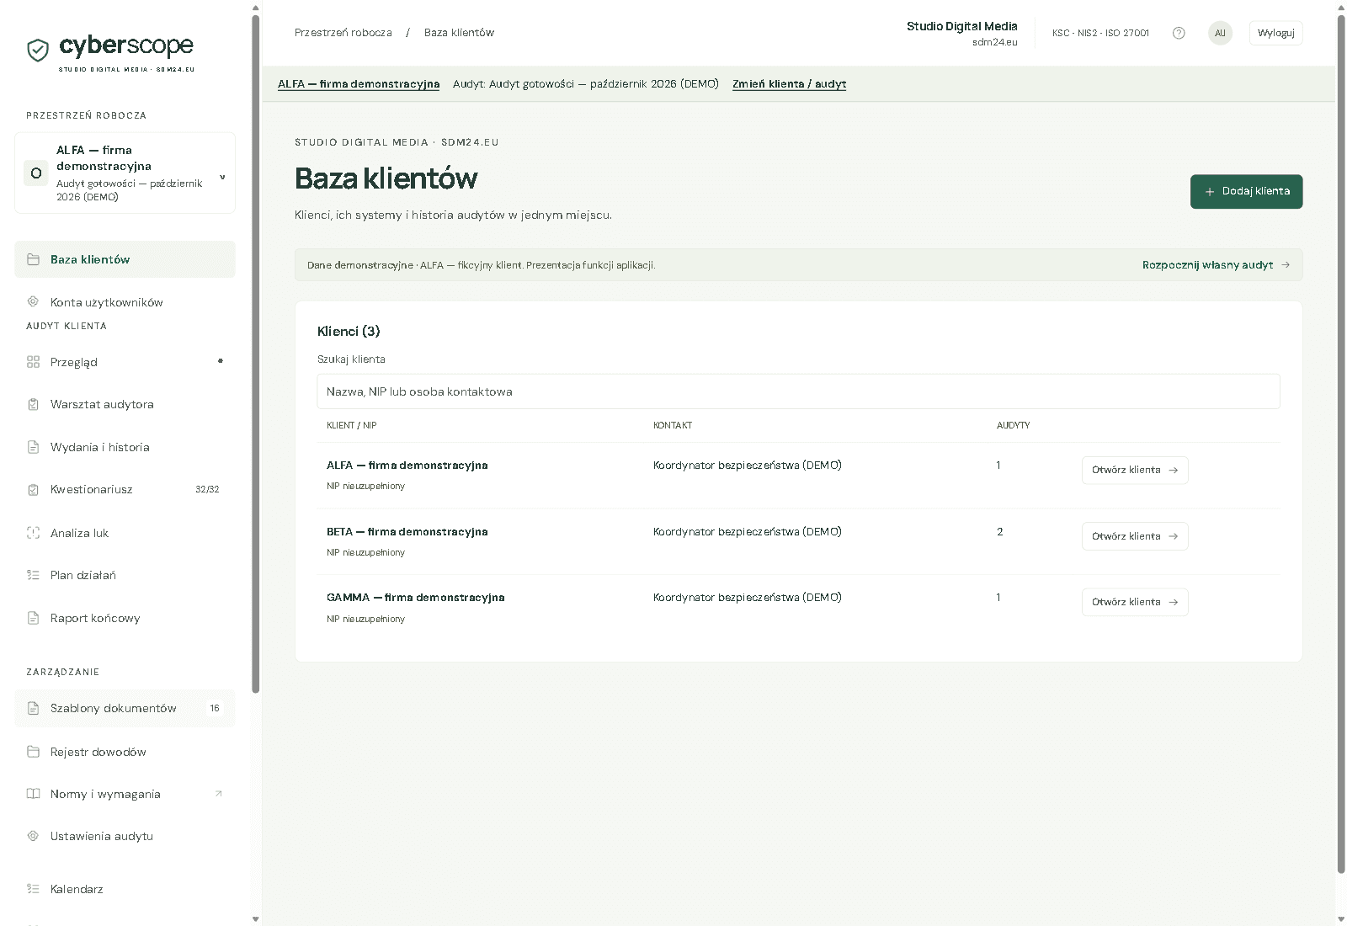This screenshot has width=1347, height=926.
Task: Open client ALFA with Otwórz klienta
Action: [1135, 470]
